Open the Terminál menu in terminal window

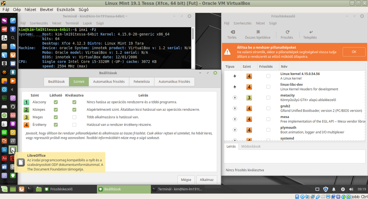tap(72, 23)
